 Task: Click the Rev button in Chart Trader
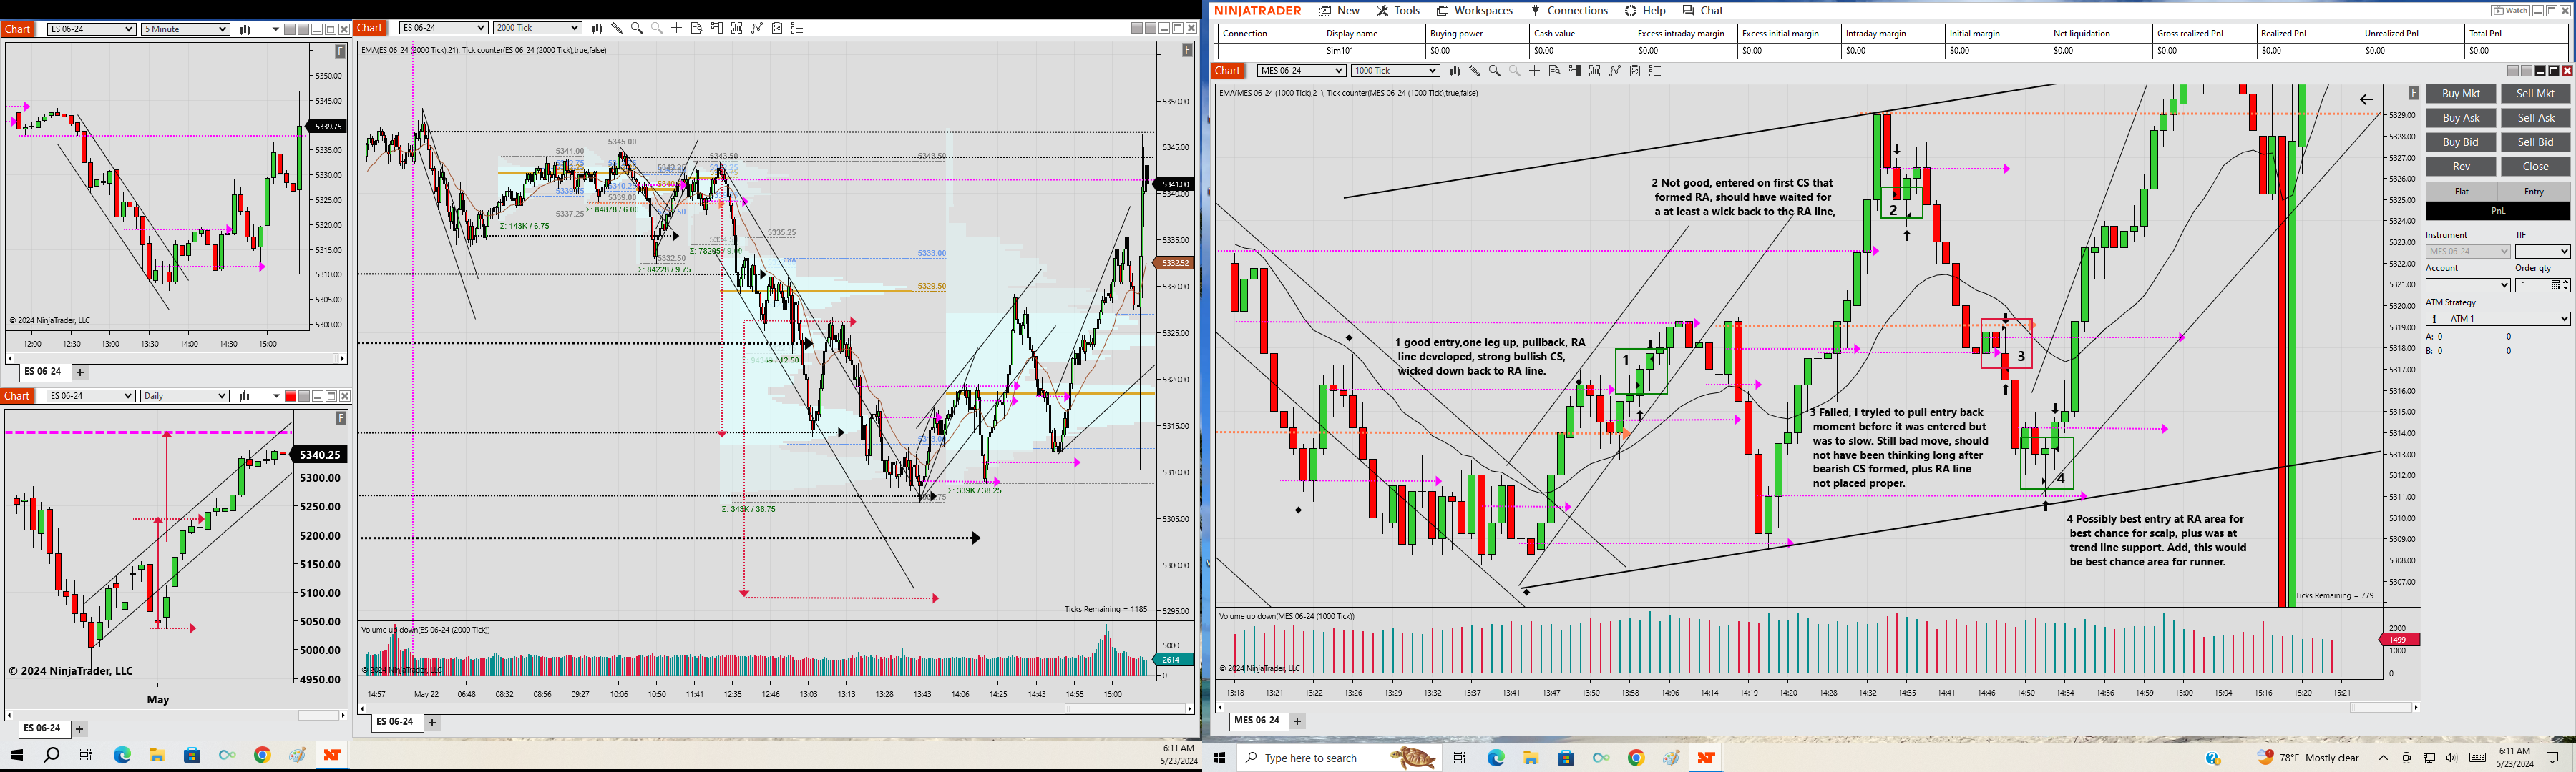coord(2461,167)
